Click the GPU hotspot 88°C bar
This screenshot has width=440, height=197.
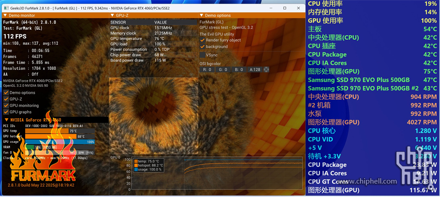60,136
